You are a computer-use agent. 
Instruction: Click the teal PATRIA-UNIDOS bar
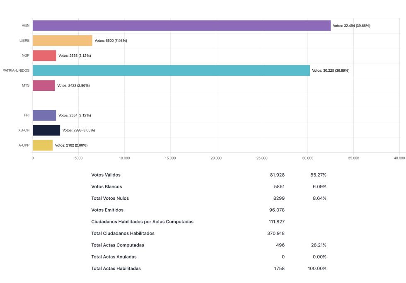click(x=171, y=70)
